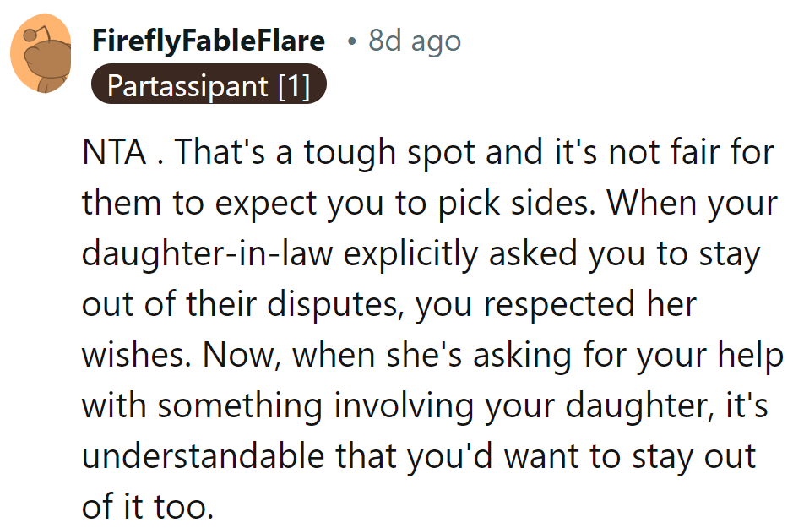Click the dot separator before the timestamp
Viewport: 793px width, 528px height.
point(351,41)
